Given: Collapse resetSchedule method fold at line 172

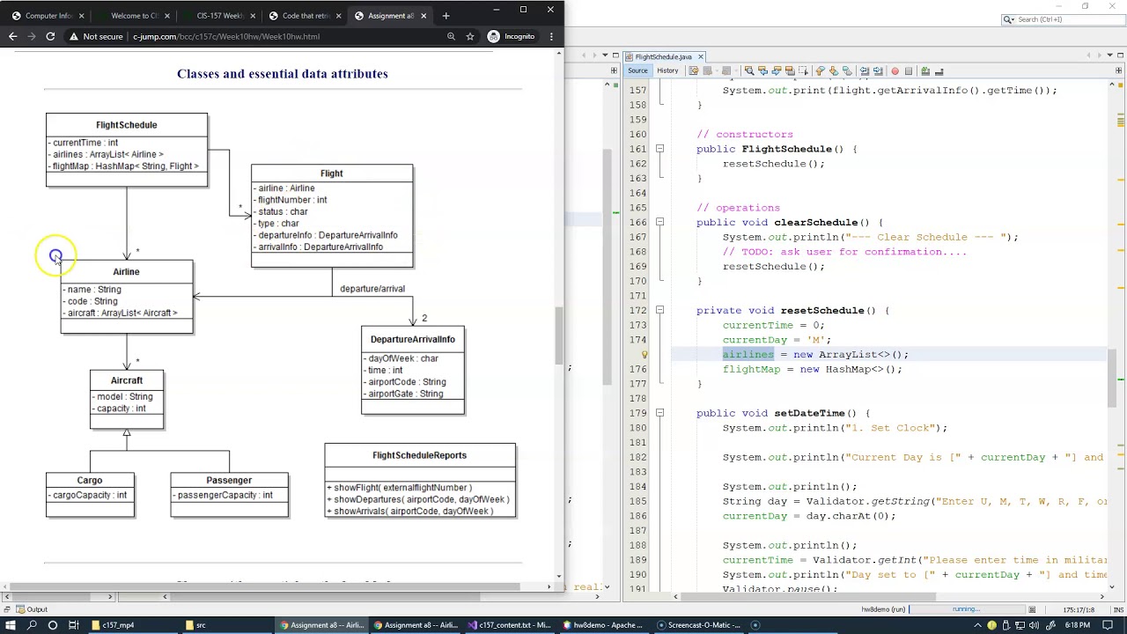Looking at the screenshot, I should click(659, 310).
